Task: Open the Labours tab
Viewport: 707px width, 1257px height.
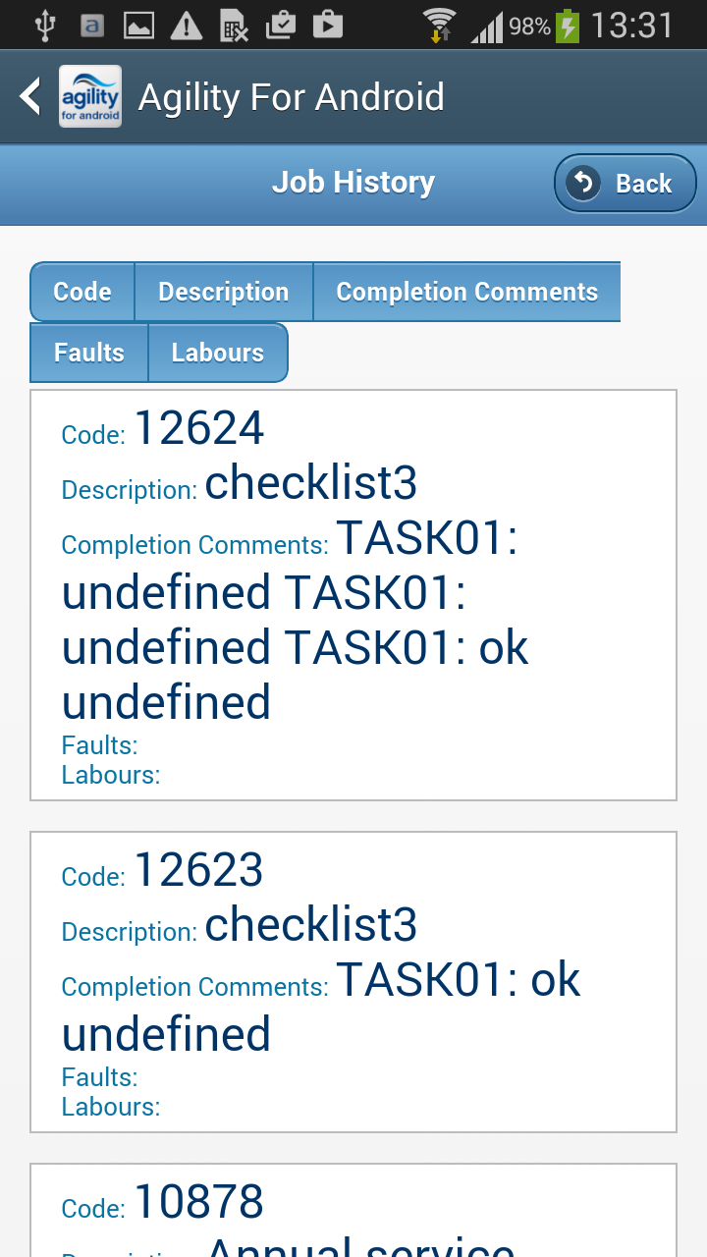Action: pyautogui.click(x=218, y=353)
